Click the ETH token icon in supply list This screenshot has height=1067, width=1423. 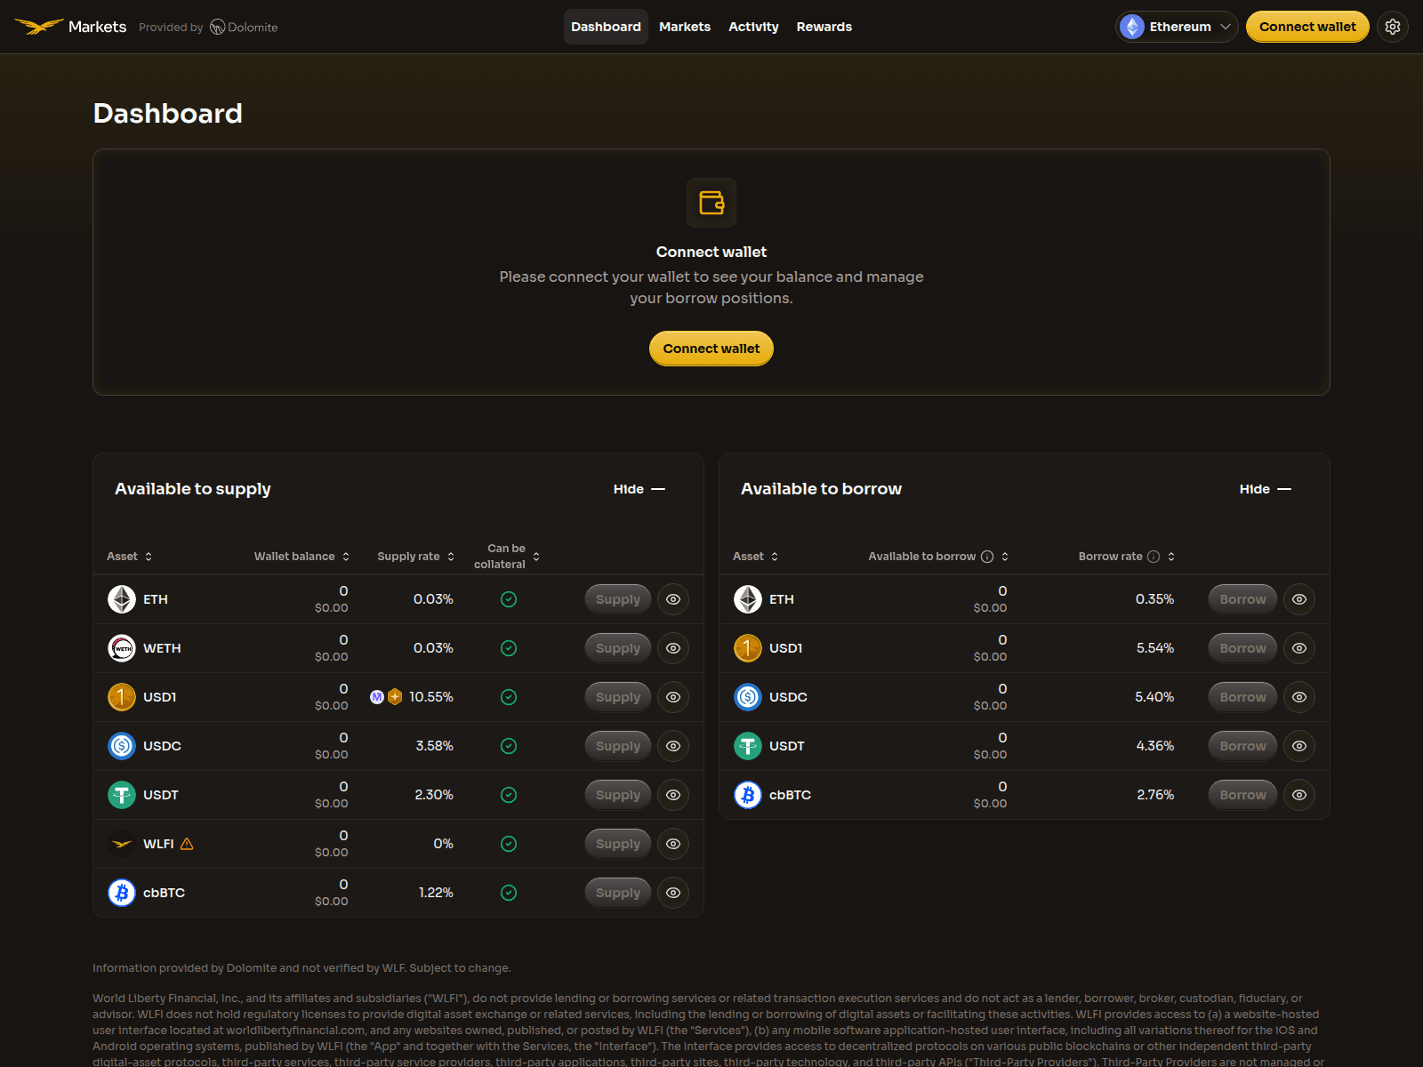[122, 599]
